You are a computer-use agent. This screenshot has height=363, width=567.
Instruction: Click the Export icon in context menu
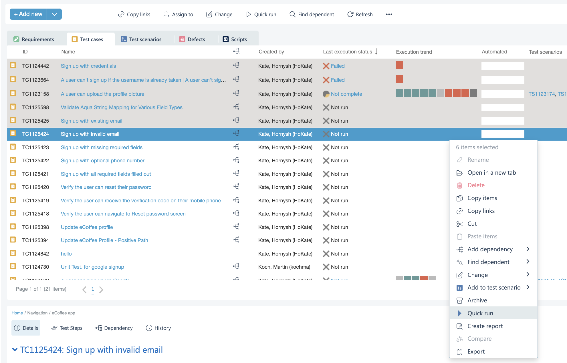click(x=459, y=352)
